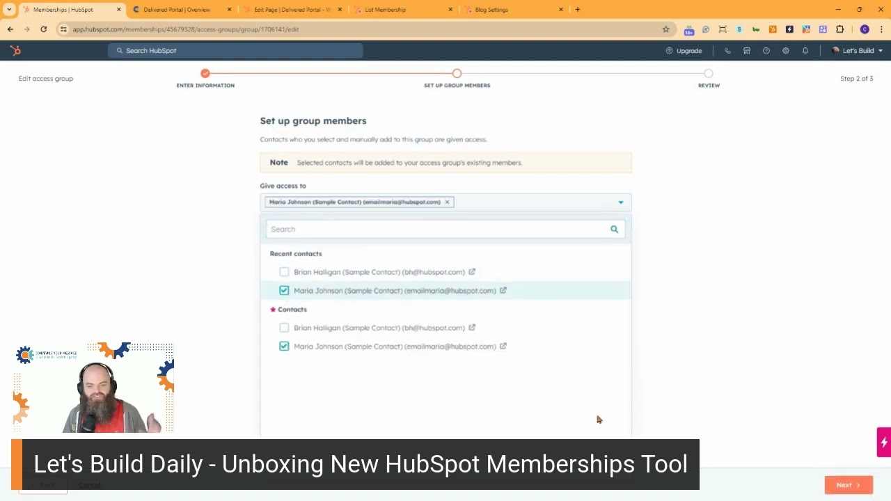Click the browser forward arrow

pos(27,29)
